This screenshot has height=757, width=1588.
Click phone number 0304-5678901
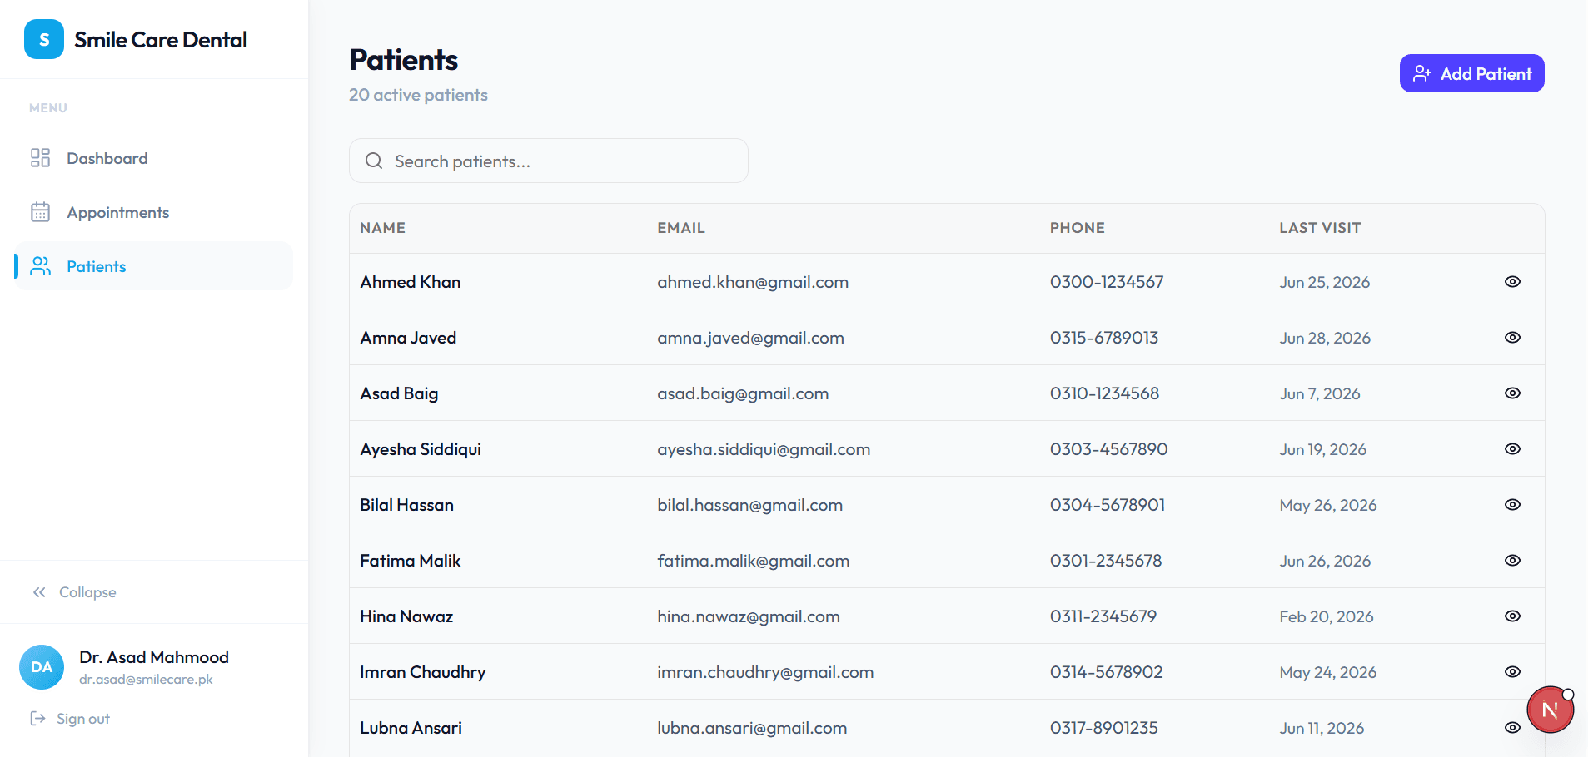click(1108, 505)
